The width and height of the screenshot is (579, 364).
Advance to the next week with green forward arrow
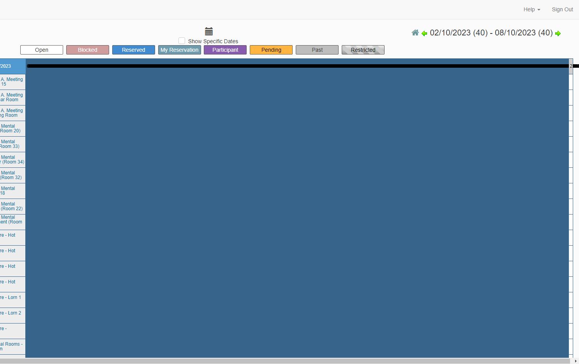(558, 33)
